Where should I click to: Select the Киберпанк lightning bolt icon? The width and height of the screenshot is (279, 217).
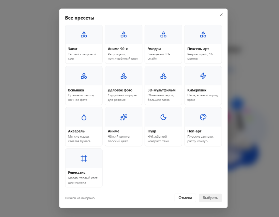coord(203,76)
